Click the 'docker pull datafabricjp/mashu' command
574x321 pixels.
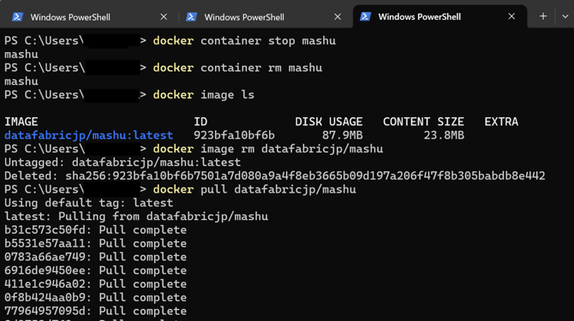(254, 189)
